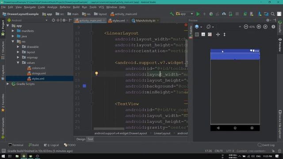Click the Debug app bug icon
The height and width of the screenshot is (159, 283).
211,14
